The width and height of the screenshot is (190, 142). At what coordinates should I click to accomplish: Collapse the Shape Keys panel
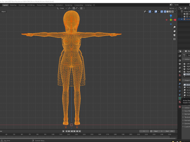[183, 80]
